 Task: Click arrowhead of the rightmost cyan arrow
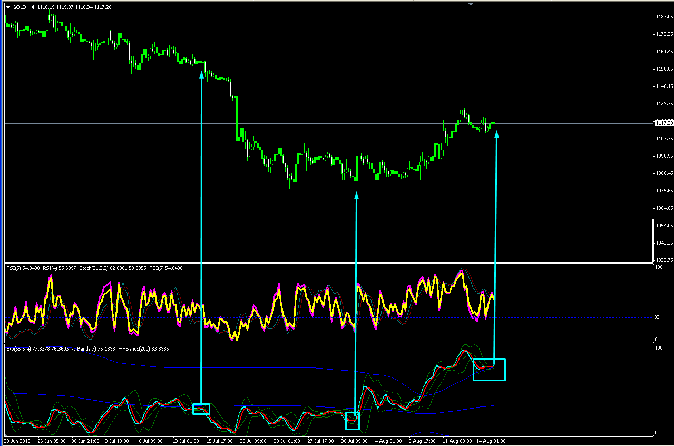[x=496, y=134]
